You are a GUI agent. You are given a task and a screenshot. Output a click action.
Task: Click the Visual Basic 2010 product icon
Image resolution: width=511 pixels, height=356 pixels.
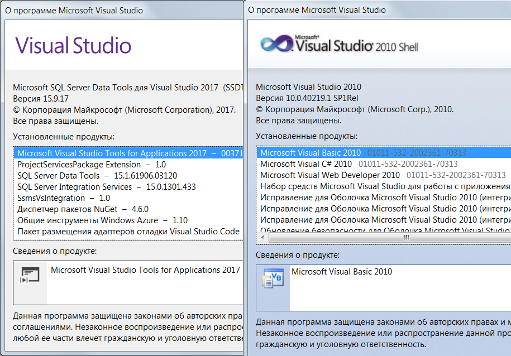pyautogui.click(x=273, y=278)
